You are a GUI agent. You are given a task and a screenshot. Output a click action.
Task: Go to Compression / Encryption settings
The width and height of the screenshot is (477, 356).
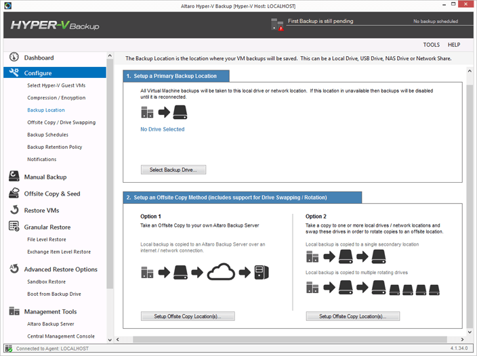pyautogui.click(x=56, y=98)
